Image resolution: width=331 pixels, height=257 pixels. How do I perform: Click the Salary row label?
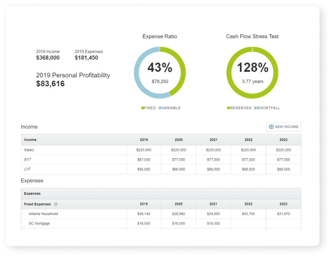(x=29, y=150)
